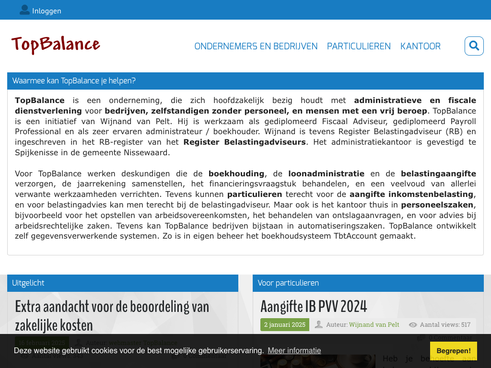Click the TopBalance logo

tap(56, 45)
